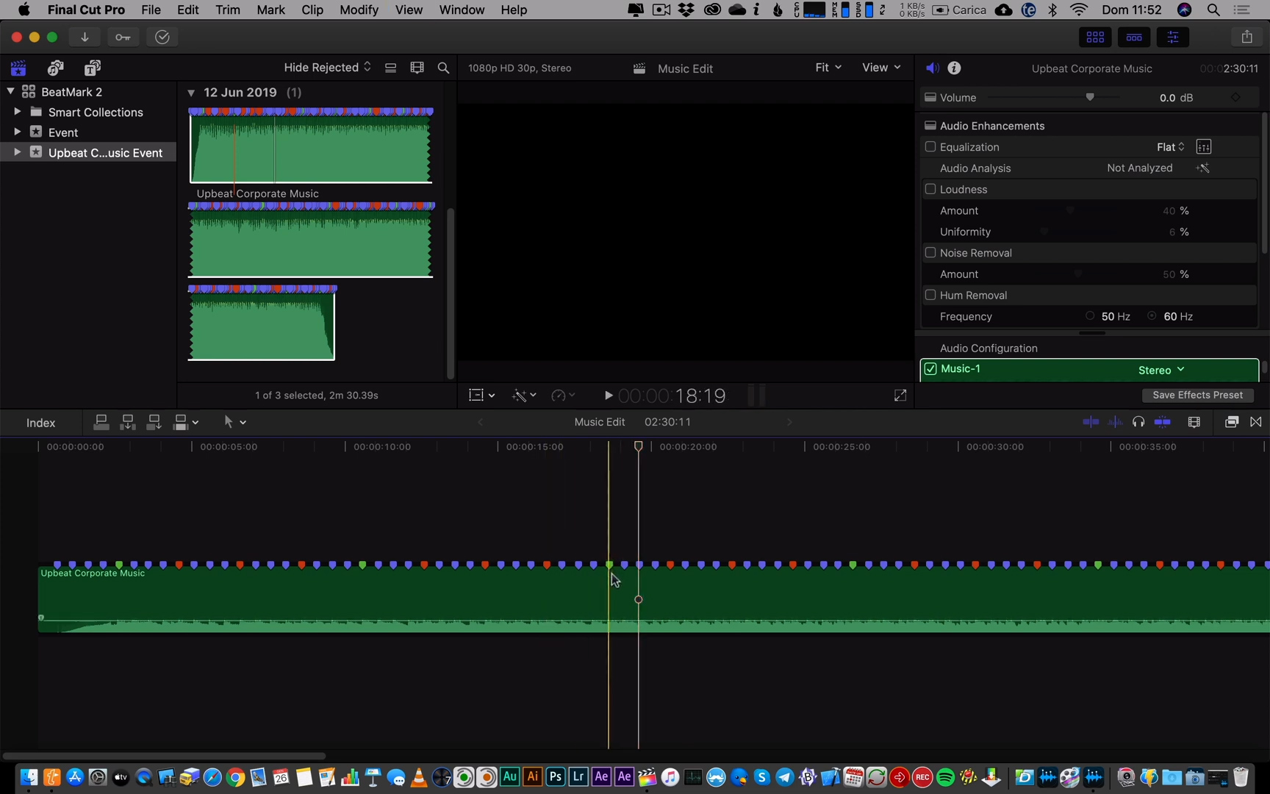Image resolution: width=1270 pixels, height=794 pixels.
Task: Enable the Loudness checkbox
Action: (x=930, y=189)
